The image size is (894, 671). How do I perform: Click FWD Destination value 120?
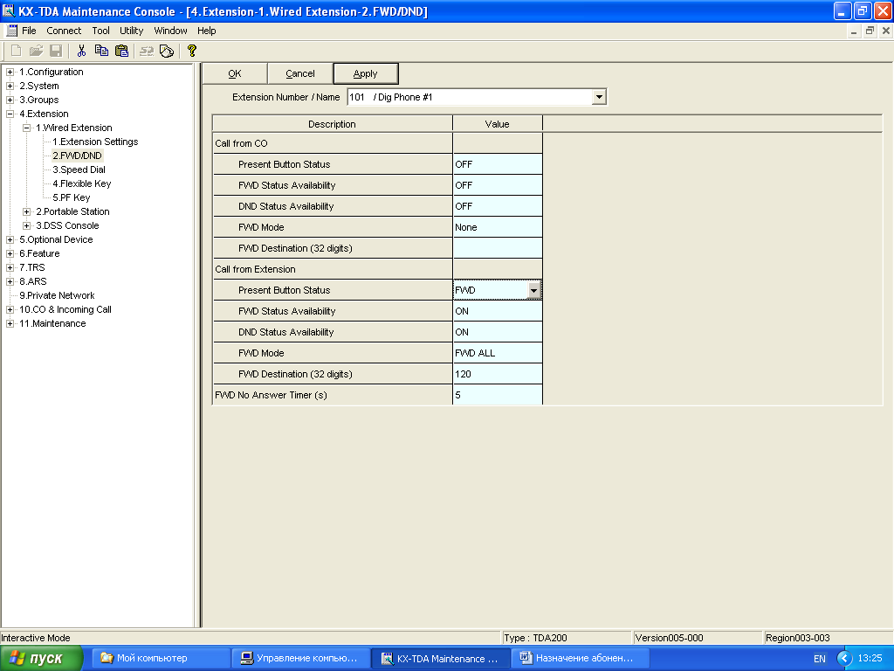tap(497, 374)
